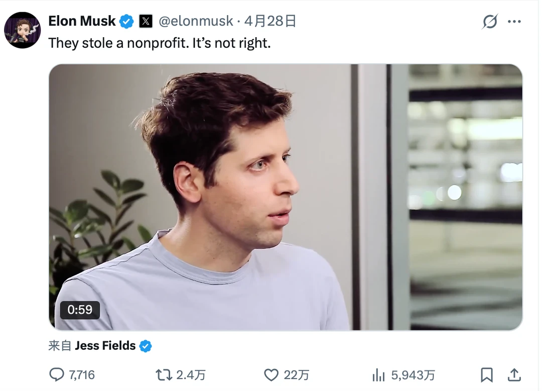Screen dimensions: 542x391
Task: Bookmark this post
Action: [x=487, y=375]
